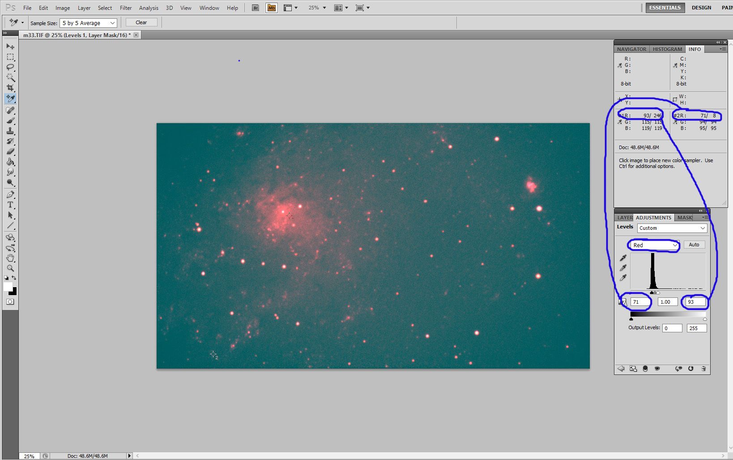Pick the black point eyedropper in Levels
This screenshot has height=460, width=733.
(x=623, y=258)
